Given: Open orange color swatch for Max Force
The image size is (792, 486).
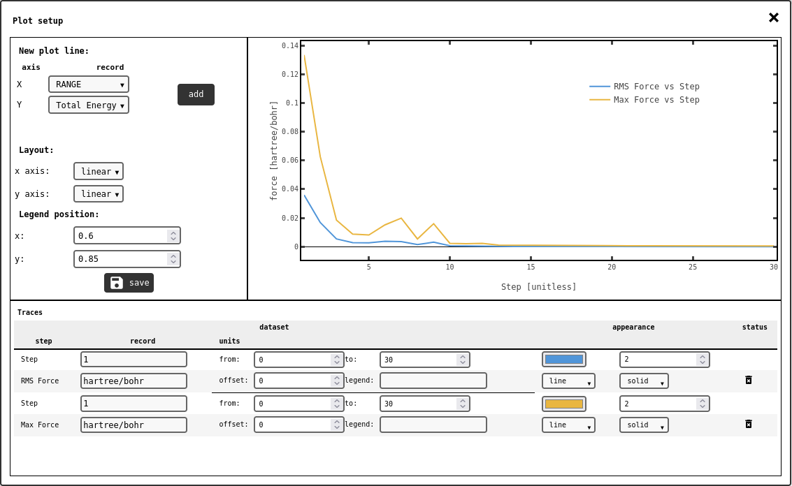Looking at the screenshot, I should coord(563,404).
